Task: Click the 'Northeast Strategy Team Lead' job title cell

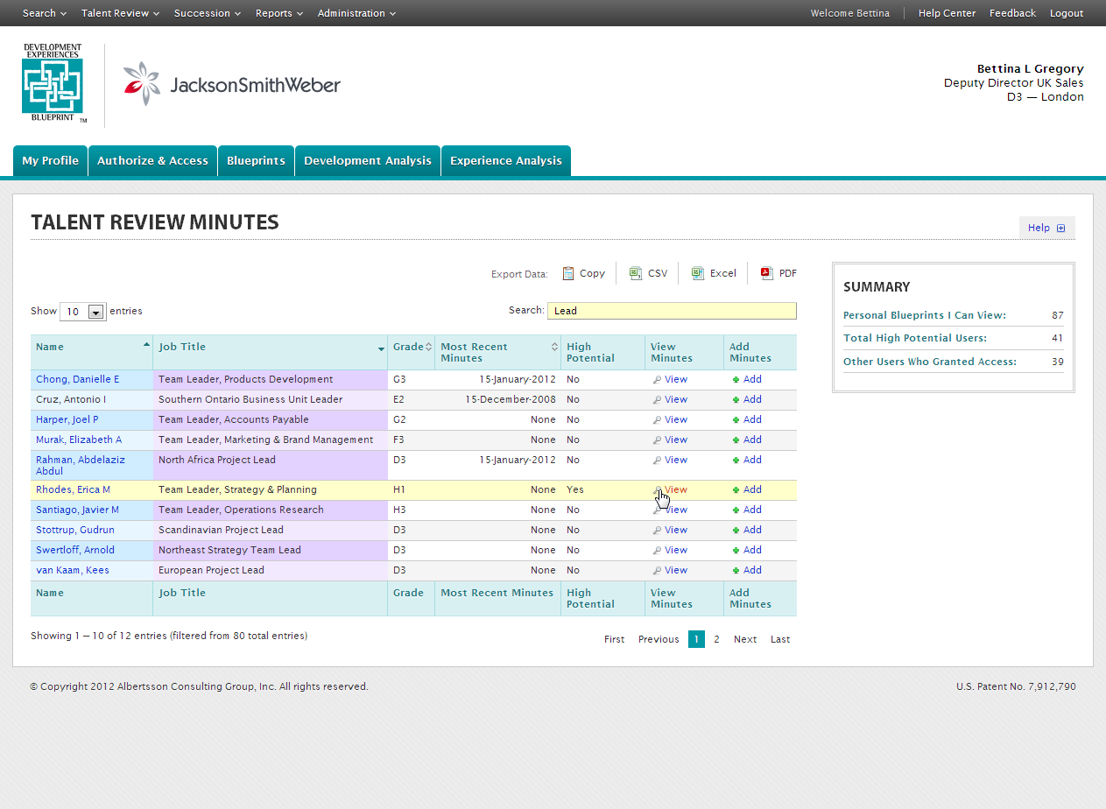Action: coord(271,551)
